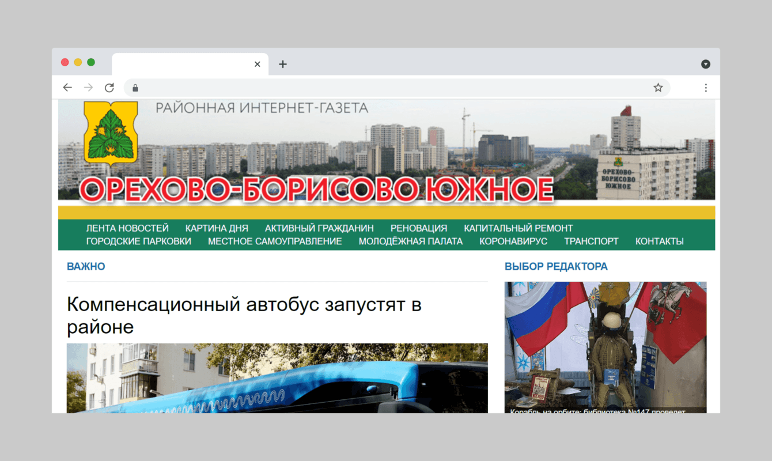The height and width of the screenshot is (461, 772).
Task: Click the grayed-out forward navigation arrow
Action: (x=88, y=87)
